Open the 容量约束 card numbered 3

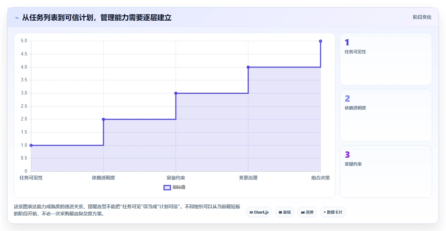pyautogui.click(x=386, y=171)
